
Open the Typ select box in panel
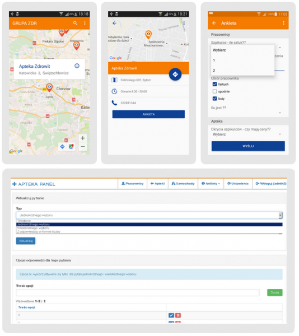pyautogui.click(x=149, y=215)
